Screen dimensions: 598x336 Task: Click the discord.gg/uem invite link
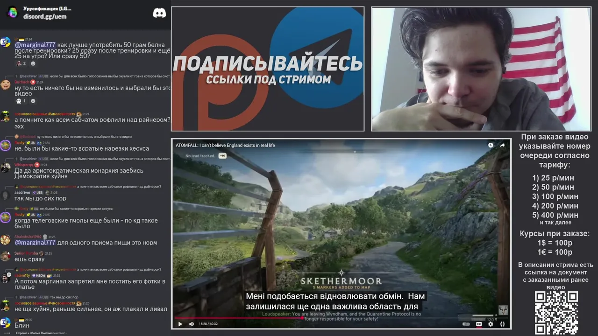tap(45, 16)
